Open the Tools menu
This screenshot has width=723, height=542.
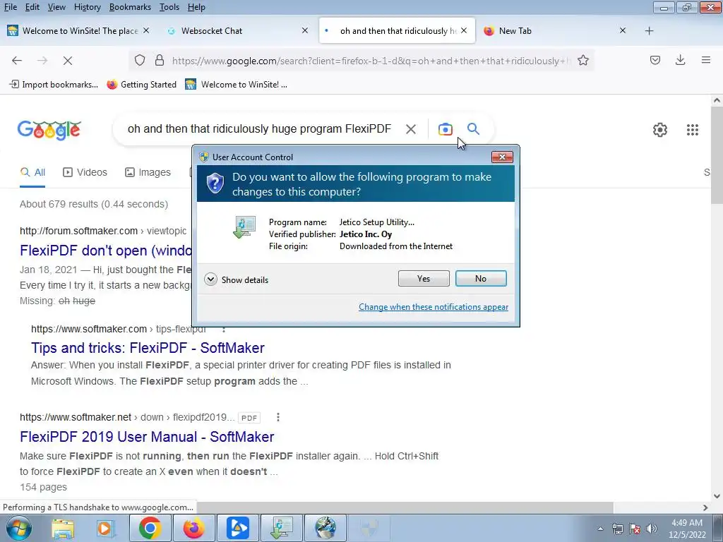tap(169, 7)
